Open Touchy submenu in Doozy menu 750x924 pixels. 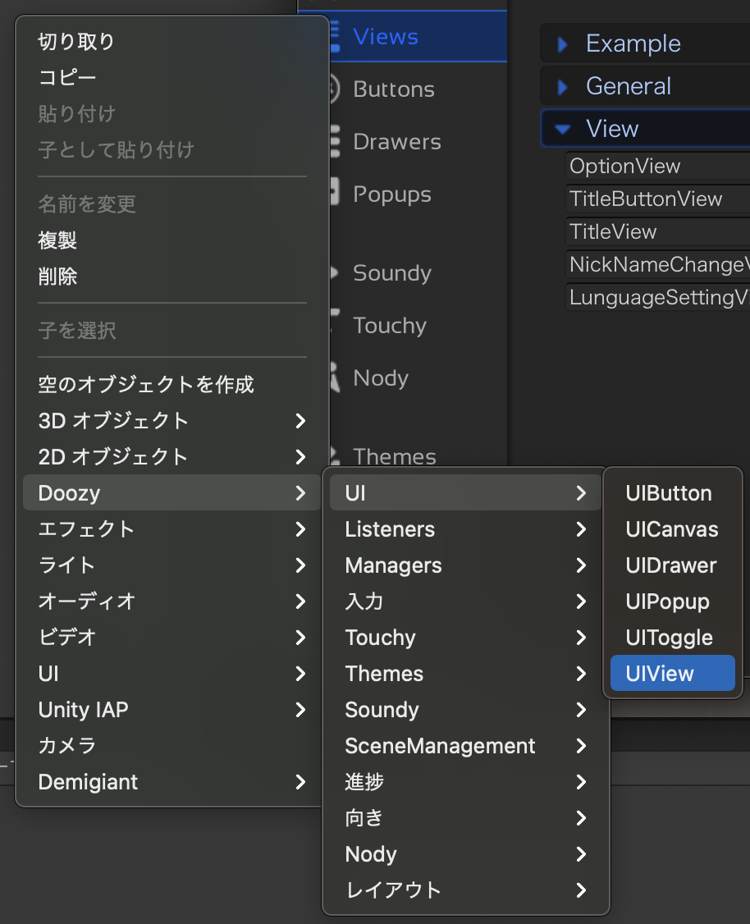[465, 637]
